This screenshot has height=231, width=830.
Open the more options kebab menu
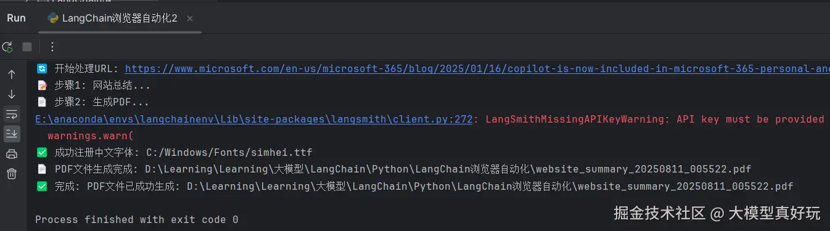tap(52, 47)
